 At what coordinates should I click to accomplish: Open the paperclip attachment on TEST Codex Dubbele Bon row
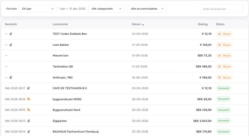pyautogui.click(x=11, y=34)
